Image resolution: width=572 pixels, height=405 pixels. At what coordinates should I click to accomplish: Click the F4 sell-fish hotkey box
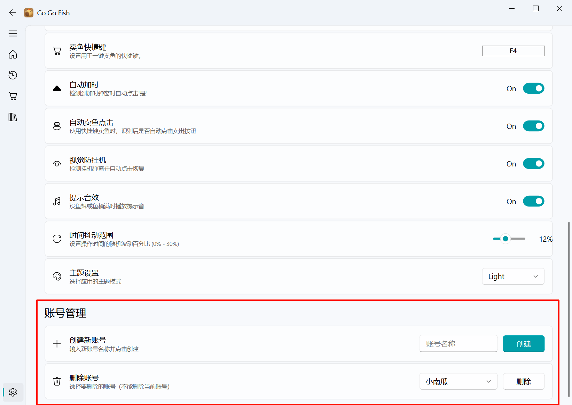513,51
